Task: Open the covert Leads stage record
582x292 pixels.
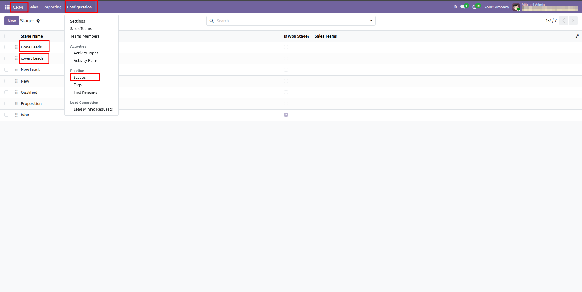Action: pyautogui.click(x=32, y=58)
